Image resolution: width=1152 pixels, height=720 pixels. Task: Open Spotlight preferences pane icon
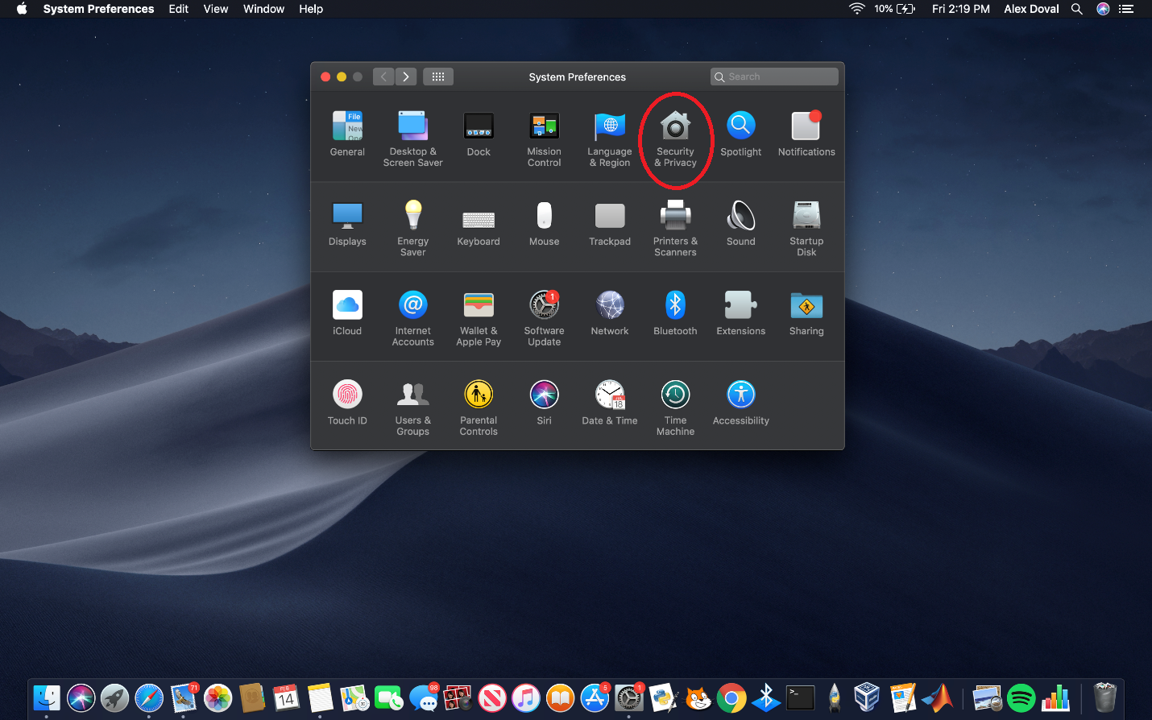coord(741,134)
